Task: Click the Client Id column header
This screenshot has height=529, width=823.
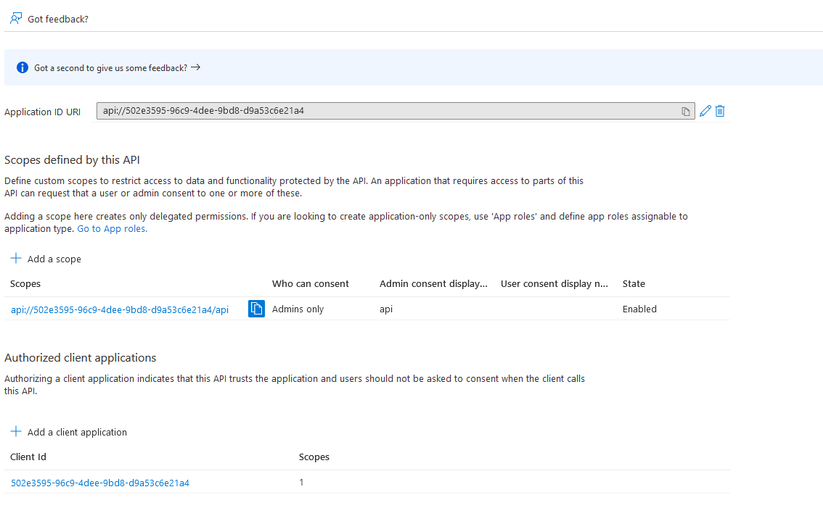Action: [x=28, y=457]
